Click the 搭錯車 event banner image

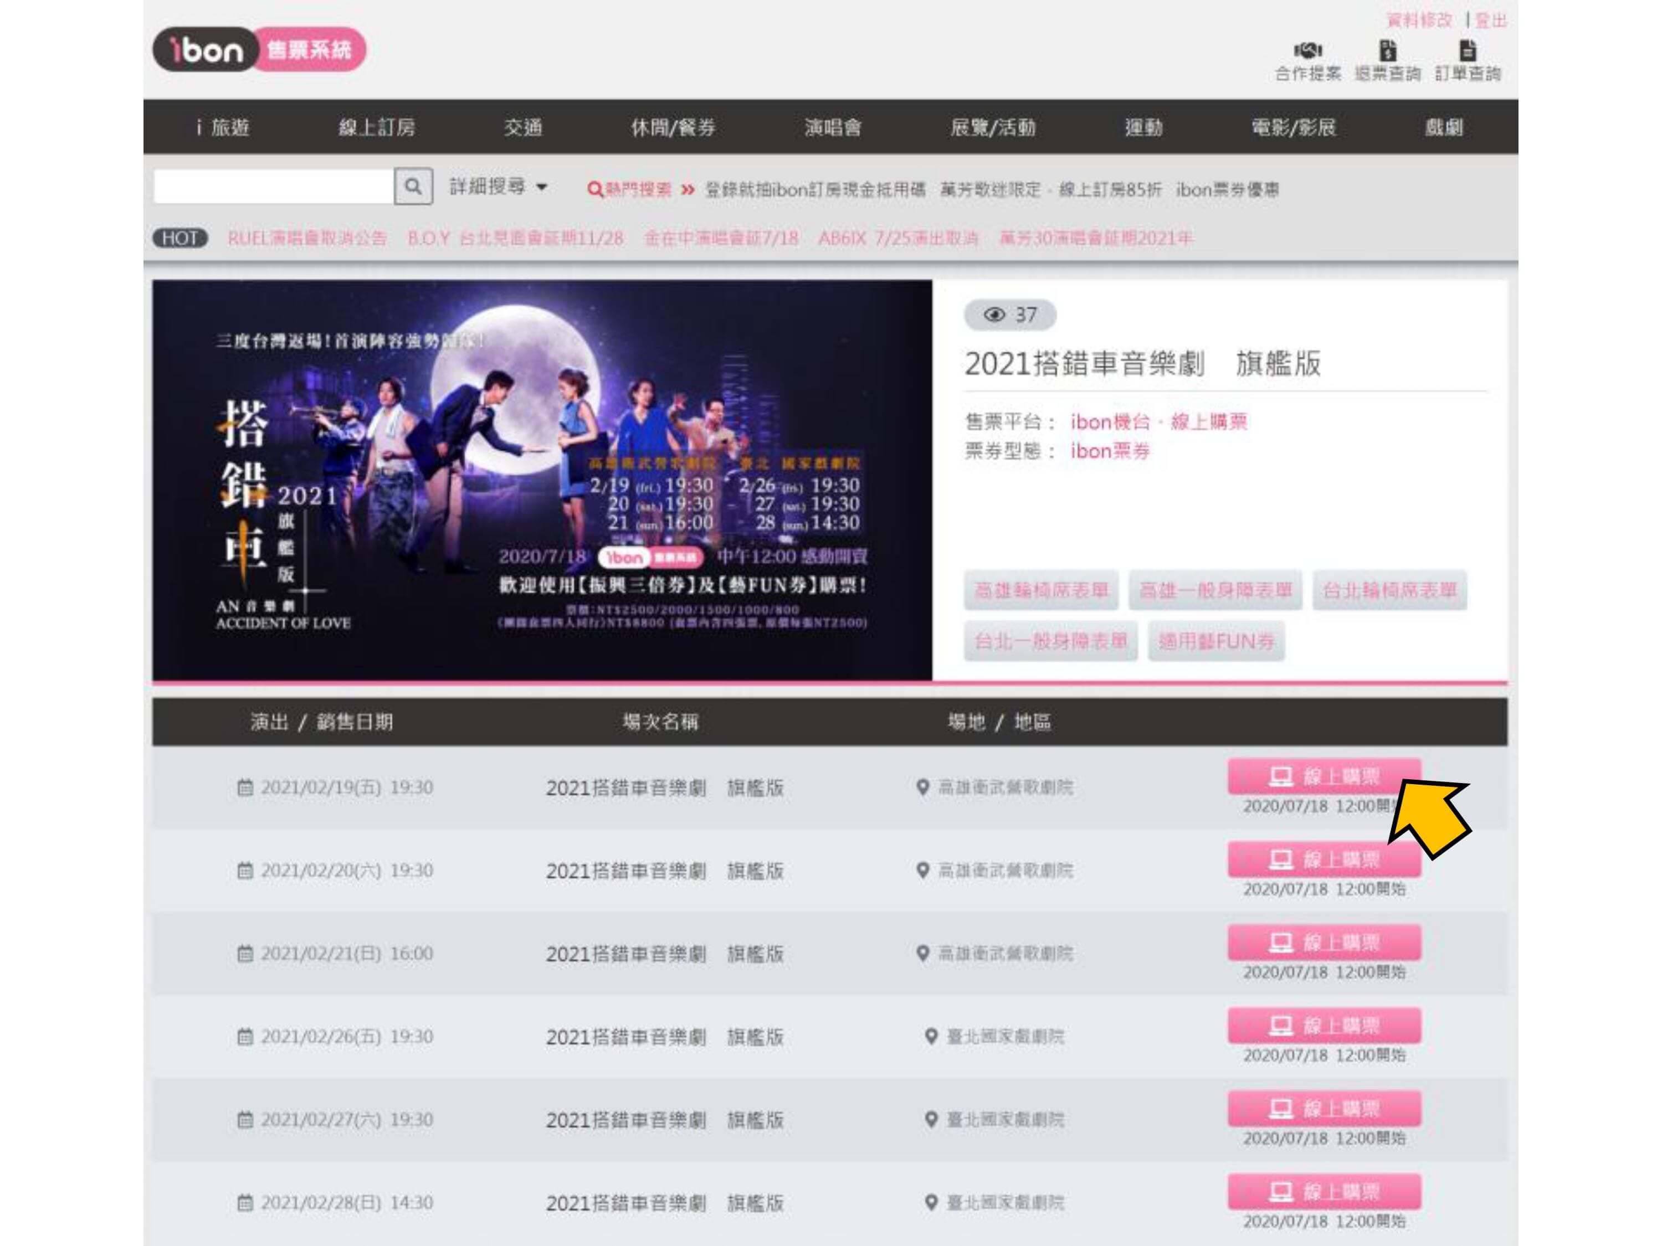point(542,481)
